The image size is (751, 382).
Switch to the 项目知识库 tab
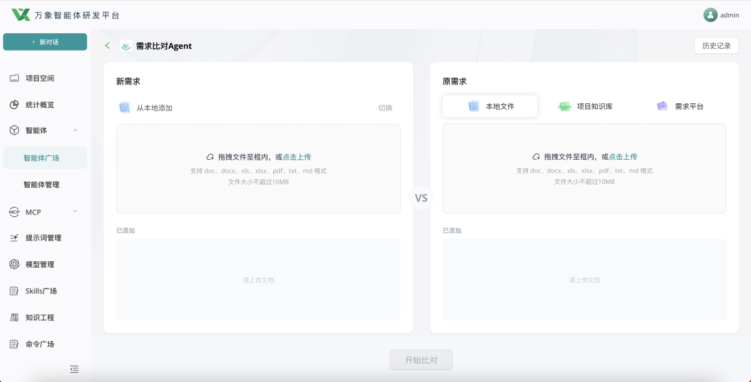[x=585, y=106]
